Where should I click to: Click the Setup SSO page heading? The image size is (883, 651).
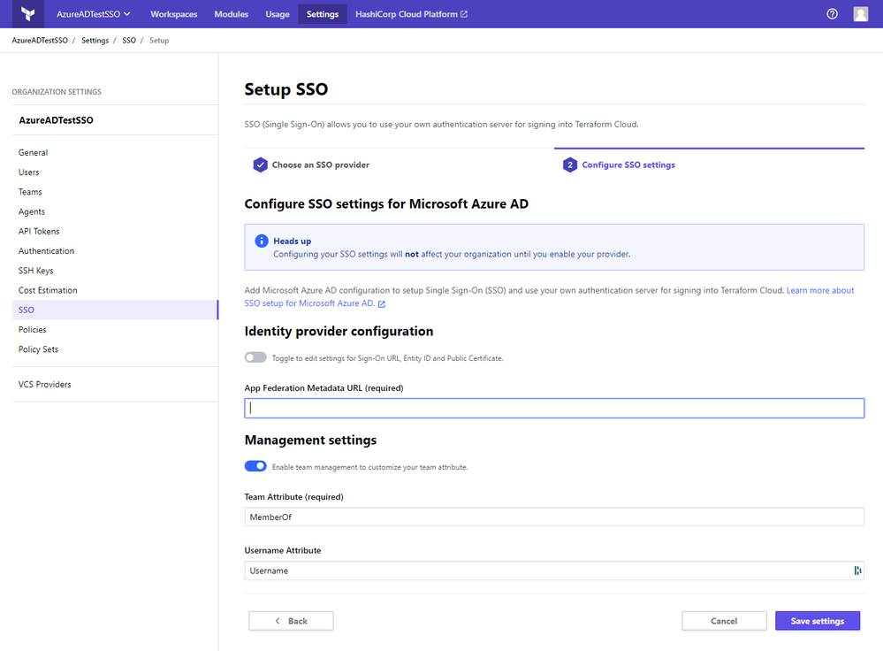point(286,89)
